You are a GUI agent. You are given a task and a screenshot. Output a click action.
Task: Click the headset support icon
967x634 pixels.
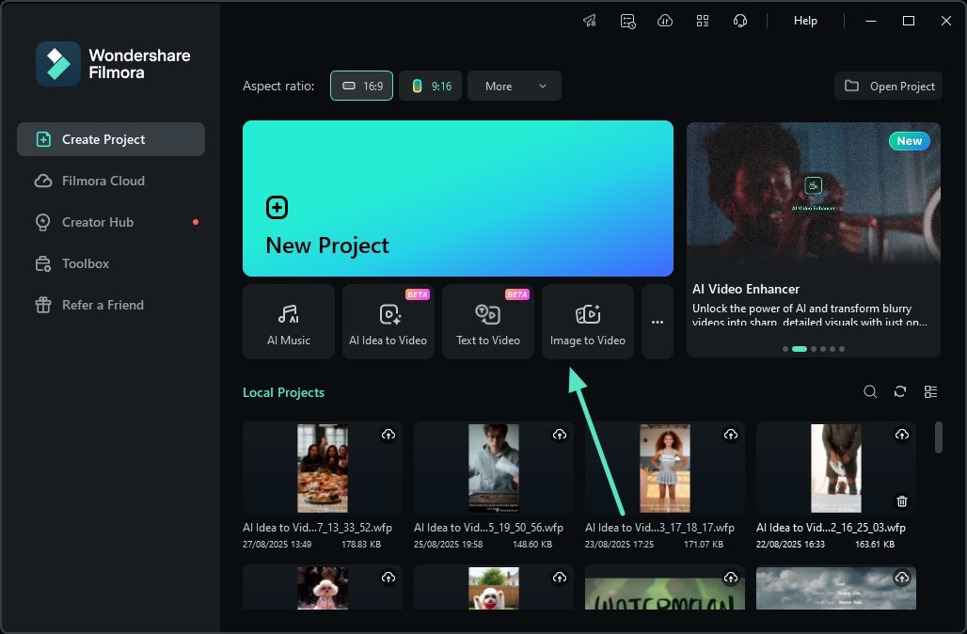pos(740,21)
